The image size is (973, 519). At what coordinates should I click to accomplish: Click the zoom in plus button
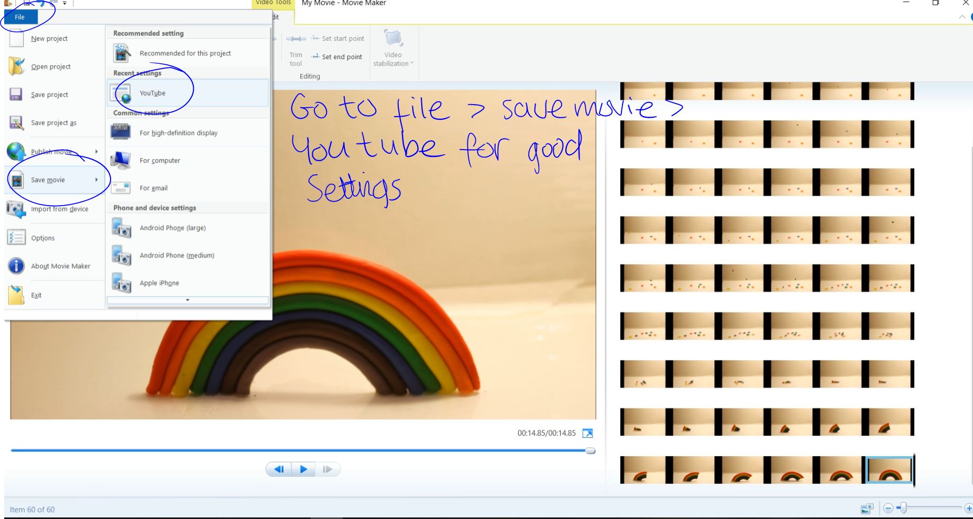pos(968,508)
